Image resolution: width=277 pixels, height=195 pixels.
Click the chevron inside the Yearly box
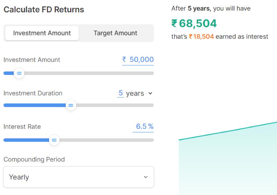point(146,177)
